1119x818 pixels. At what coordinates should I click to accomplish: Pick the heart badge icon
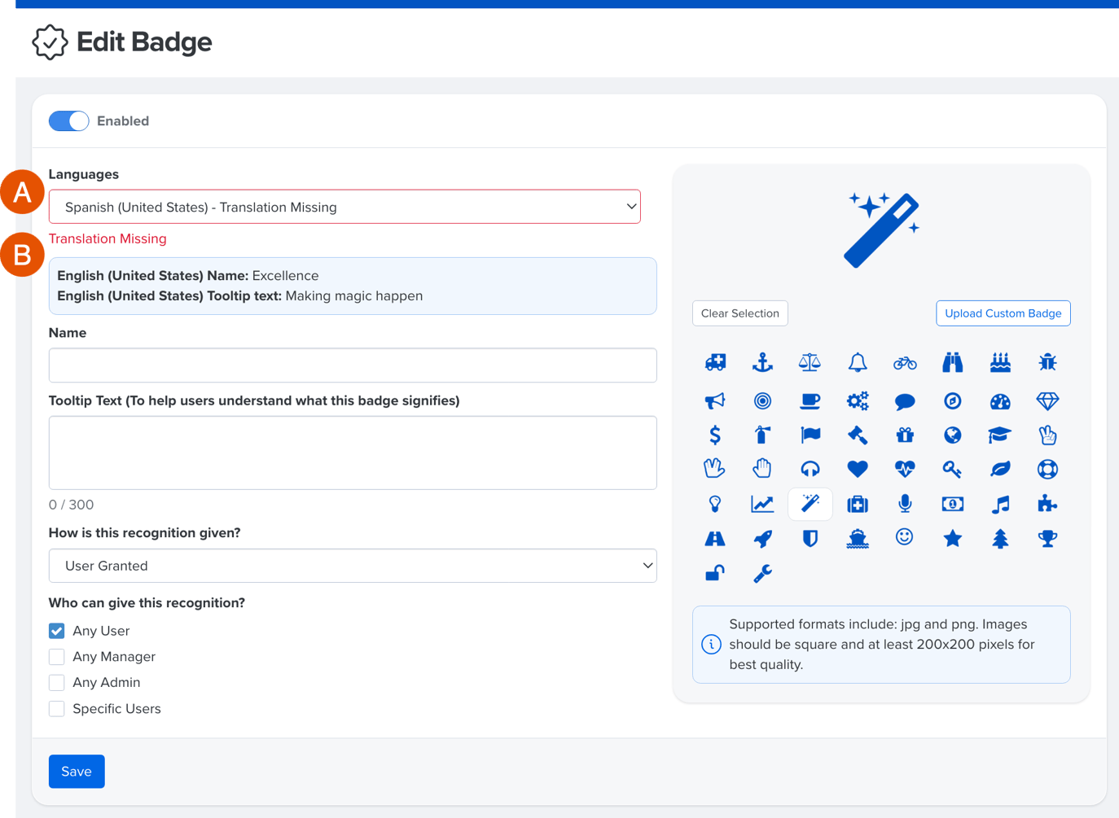pos(857,469)
